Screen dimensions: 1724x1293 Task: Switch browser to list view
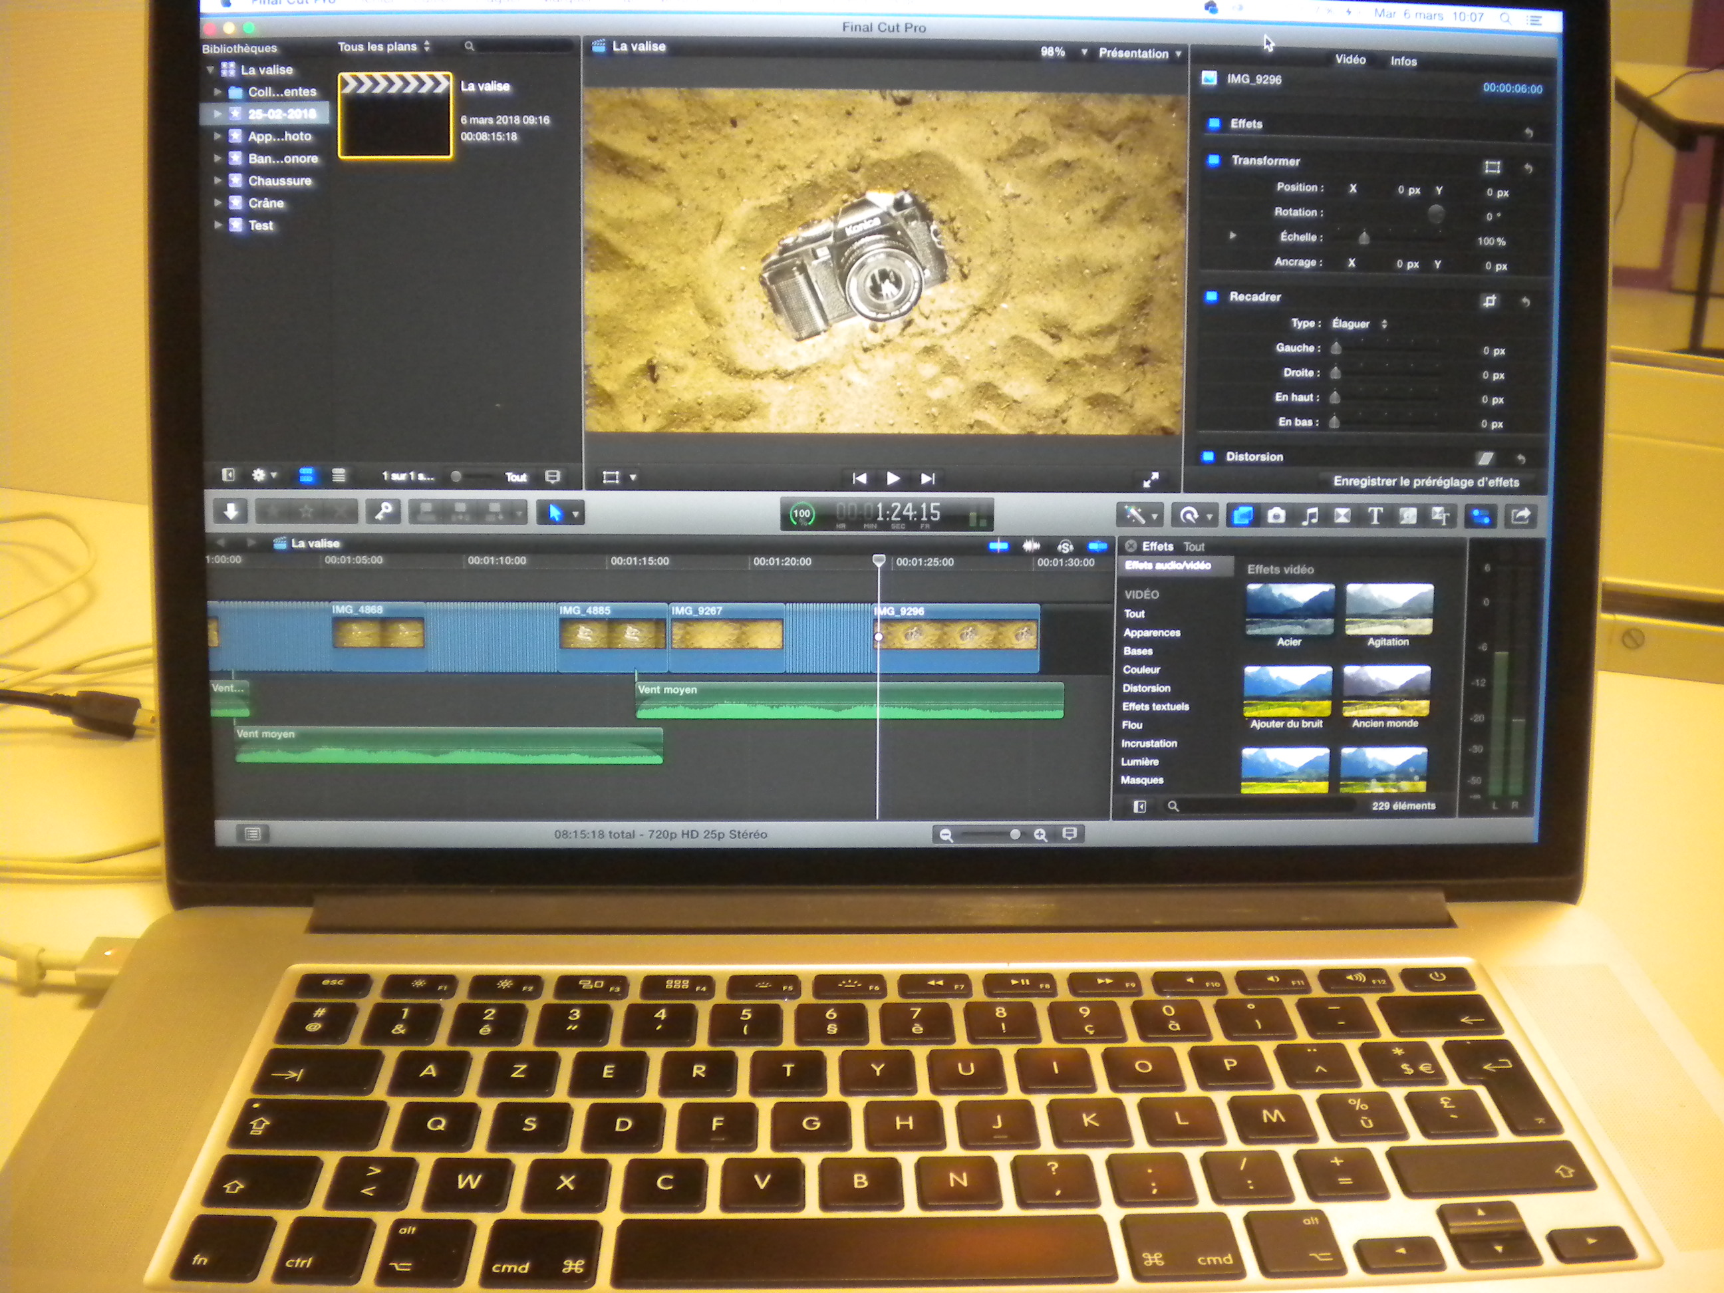(x=339, y=475)
